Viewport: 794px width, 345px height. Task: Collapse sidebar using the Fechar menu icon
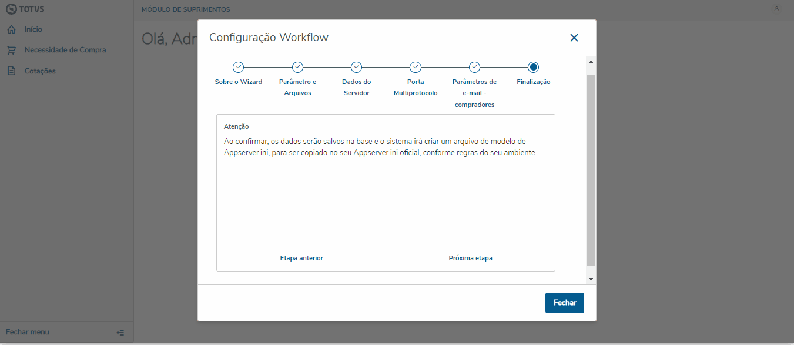click(x=120, y=333)
